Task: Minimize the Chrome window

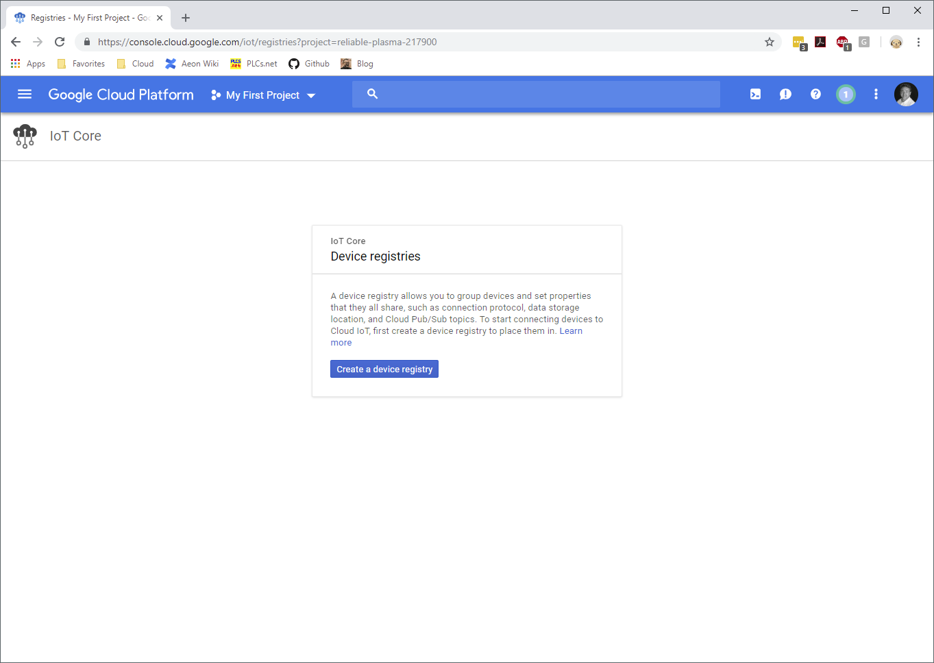Action: point(855,10)
